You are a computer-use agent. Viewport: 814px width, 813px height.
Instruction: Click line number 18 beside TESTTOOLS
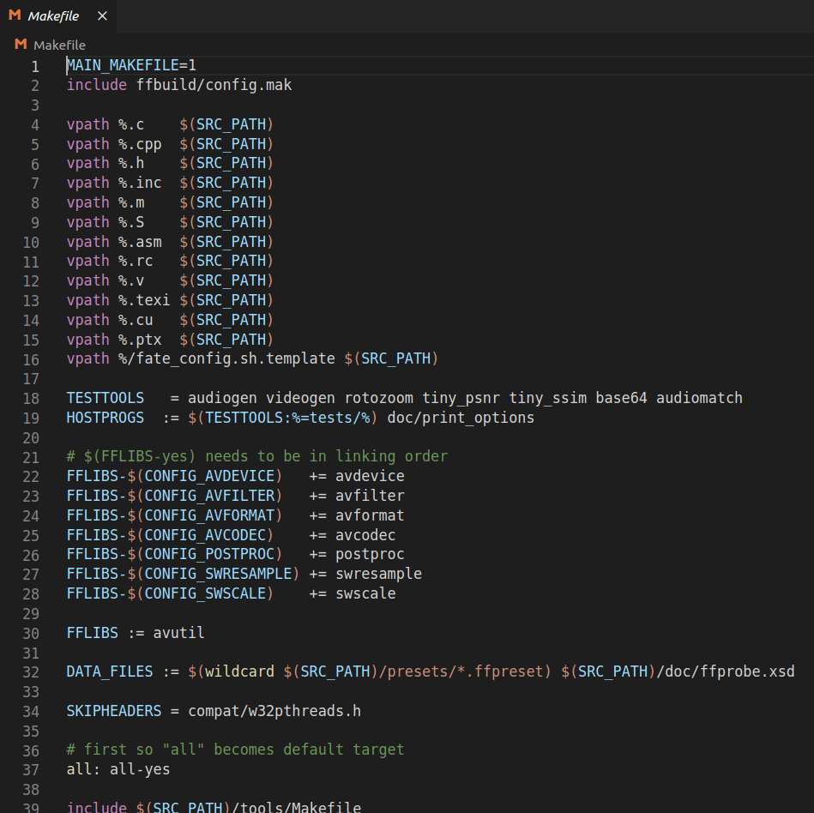(31, 398)
